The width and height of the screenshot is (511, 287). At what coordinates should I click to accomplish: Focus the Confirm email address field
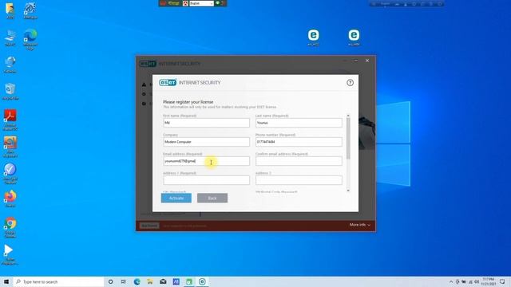coord(299,161)
